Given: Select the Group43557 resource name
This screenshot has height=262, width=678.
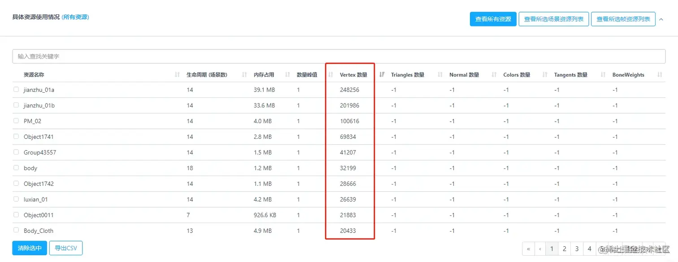Looking at the screenshot, I should tap(40, 152).
